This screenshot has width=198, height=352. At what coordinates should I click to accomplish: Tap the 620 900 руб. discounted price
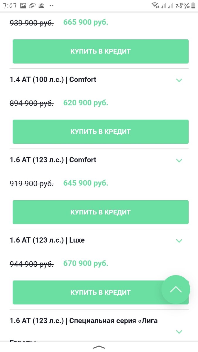click(86, 103)
